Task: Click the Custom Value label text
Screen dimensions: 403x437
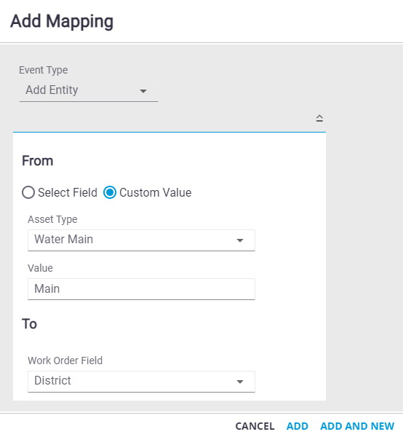Action: tap(155, 192)
